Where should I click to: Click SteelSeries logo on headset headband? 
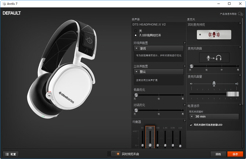[89, 40]
